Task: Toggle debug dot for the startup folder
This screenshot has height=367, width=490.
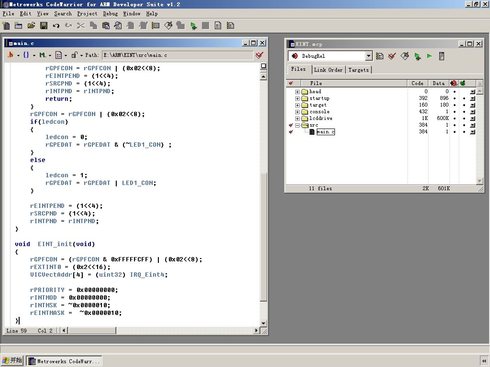Action: pos(464,98)
